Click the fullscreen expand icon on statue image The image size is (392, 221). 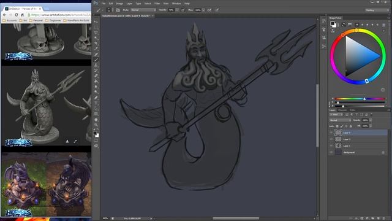pos(75,141)
